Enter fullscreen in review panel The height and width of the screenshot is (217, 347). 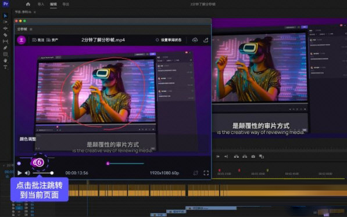(206, 173)
